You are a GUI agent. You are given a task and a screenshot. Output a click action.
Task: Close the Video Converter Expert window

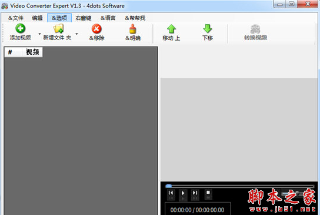(x=308, y=4)
